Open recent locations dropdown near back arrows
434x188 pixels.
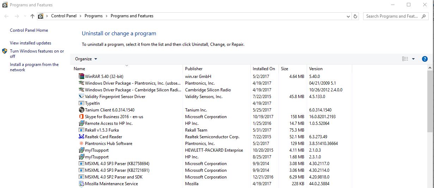pyautogui.click(x=25, y=16)
